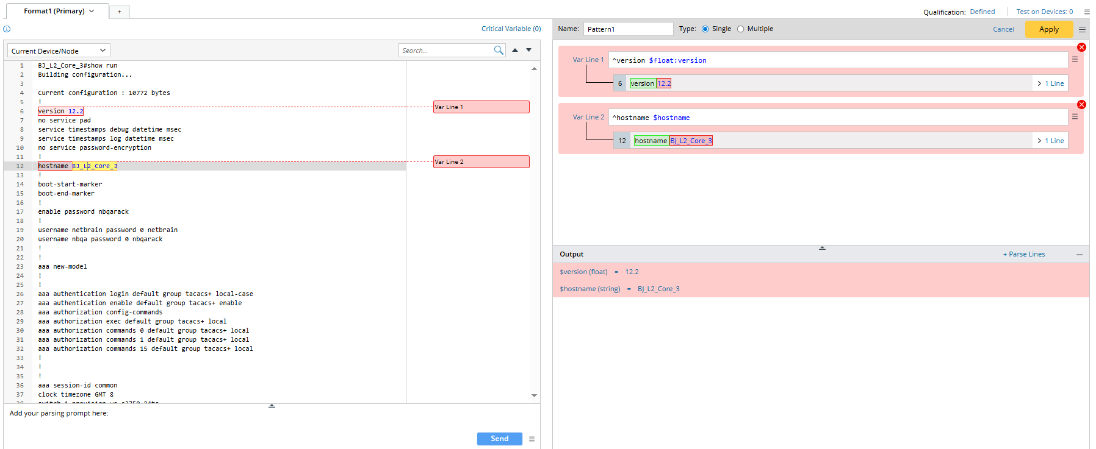
Task: Select the Var Line 1 marker in config pane
Action: (x=481, y=107)
